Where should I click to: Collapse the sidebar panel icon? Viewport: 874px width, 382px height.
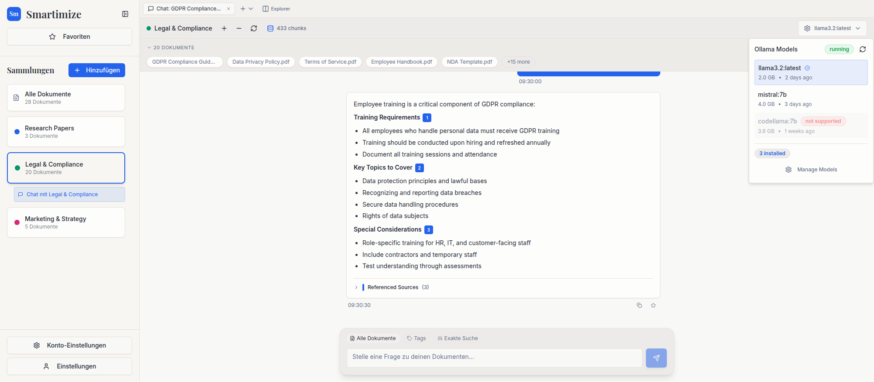[x=125, y=14]
